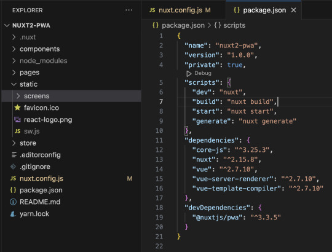Screen dimensions: 332x252
Task: Click the "dependencies" key on line 11
Action: pos(211,140)
